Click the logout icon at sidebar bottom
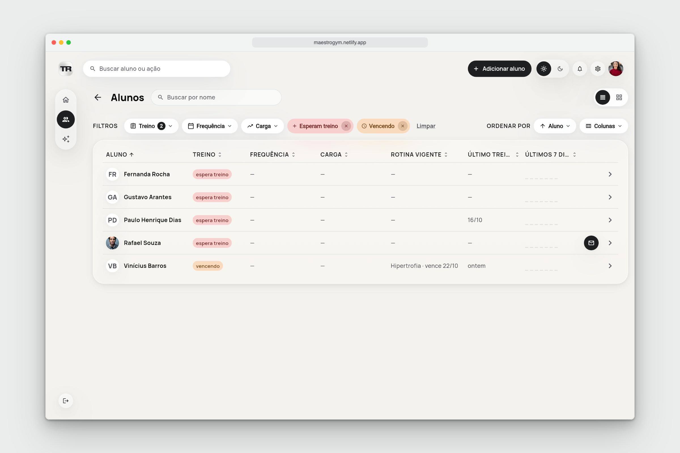Image resolution: width=680 pixels, height=453 pixels. [66, 401]
